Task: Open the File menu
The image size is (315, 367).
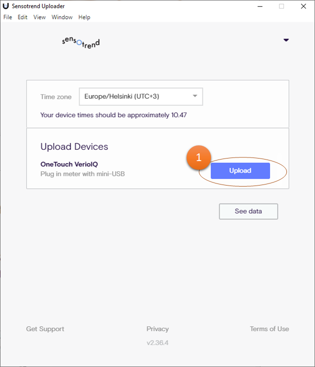Action: click(8, 17)
